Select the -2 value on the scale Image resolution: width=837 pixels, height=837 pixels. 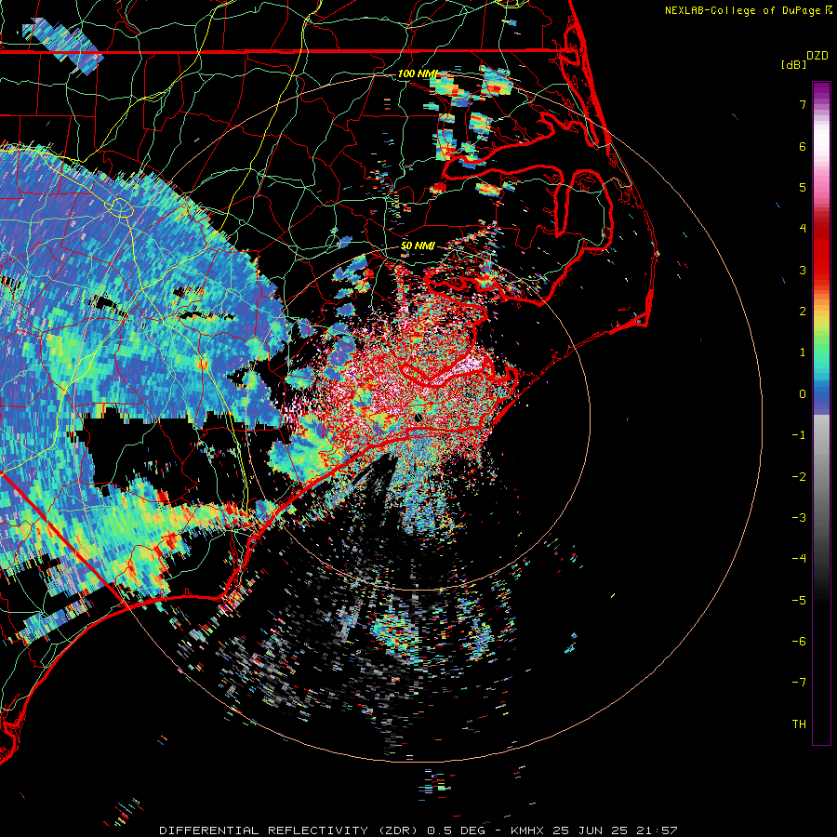799,477
